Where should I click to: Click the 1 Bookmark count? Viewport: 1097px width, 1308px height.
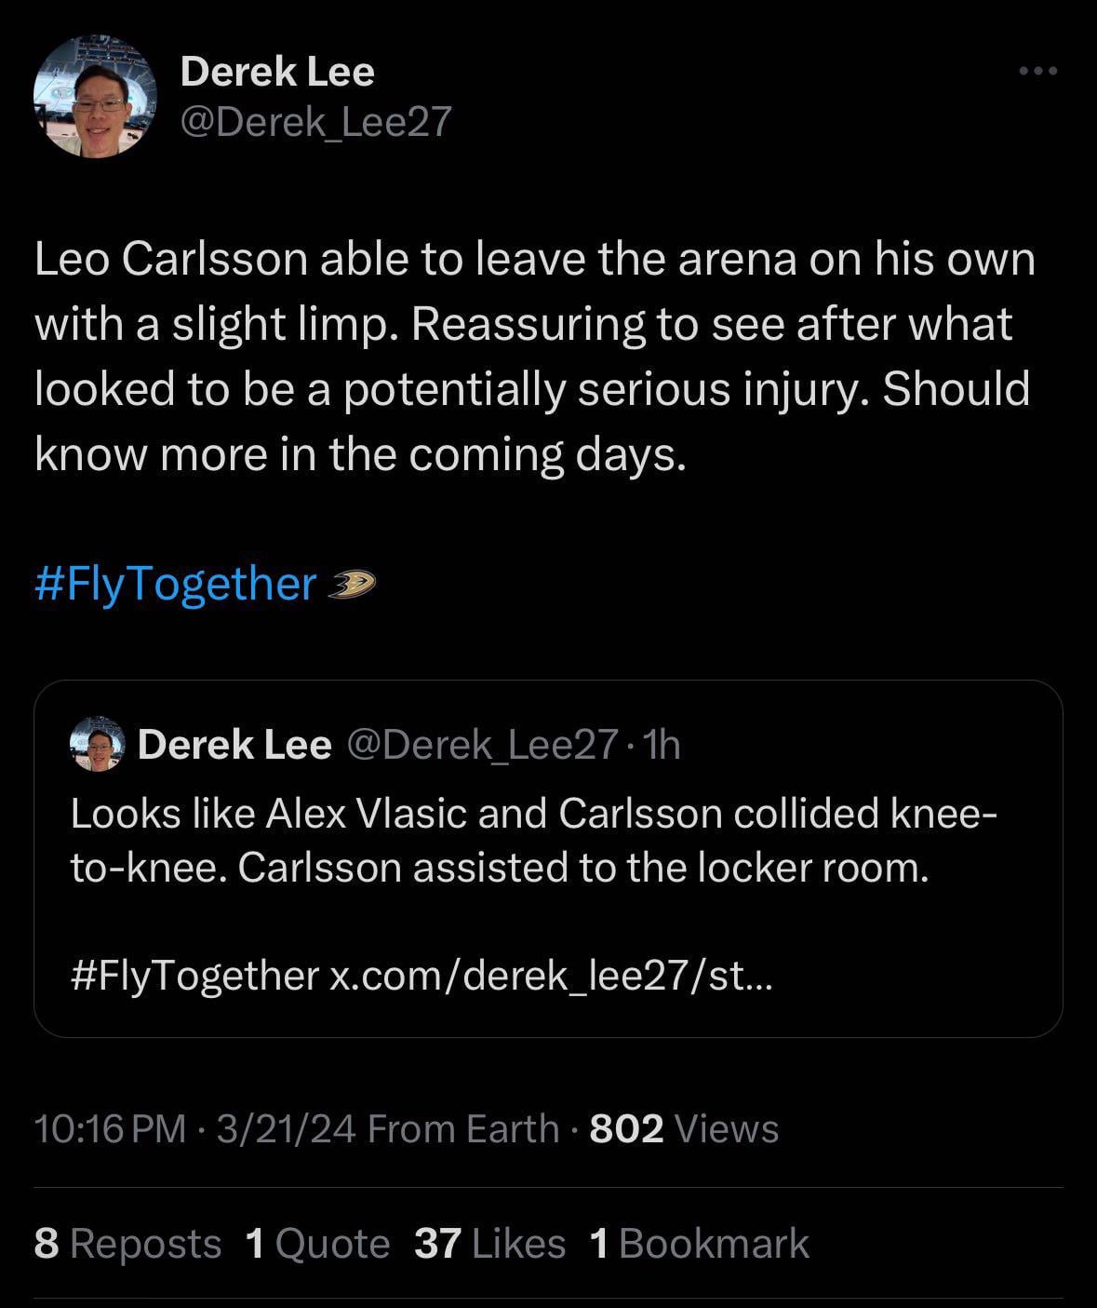point(699,1244)
